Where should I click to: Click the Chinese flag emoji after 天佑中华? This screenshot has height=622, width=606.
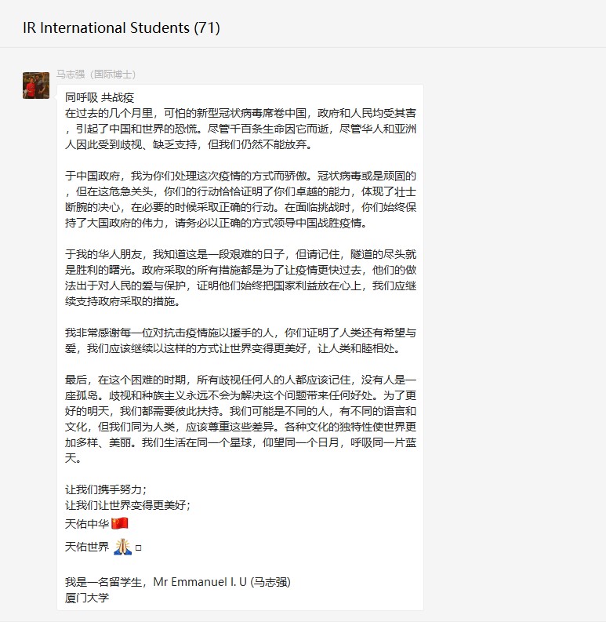(x=120, y=524)
